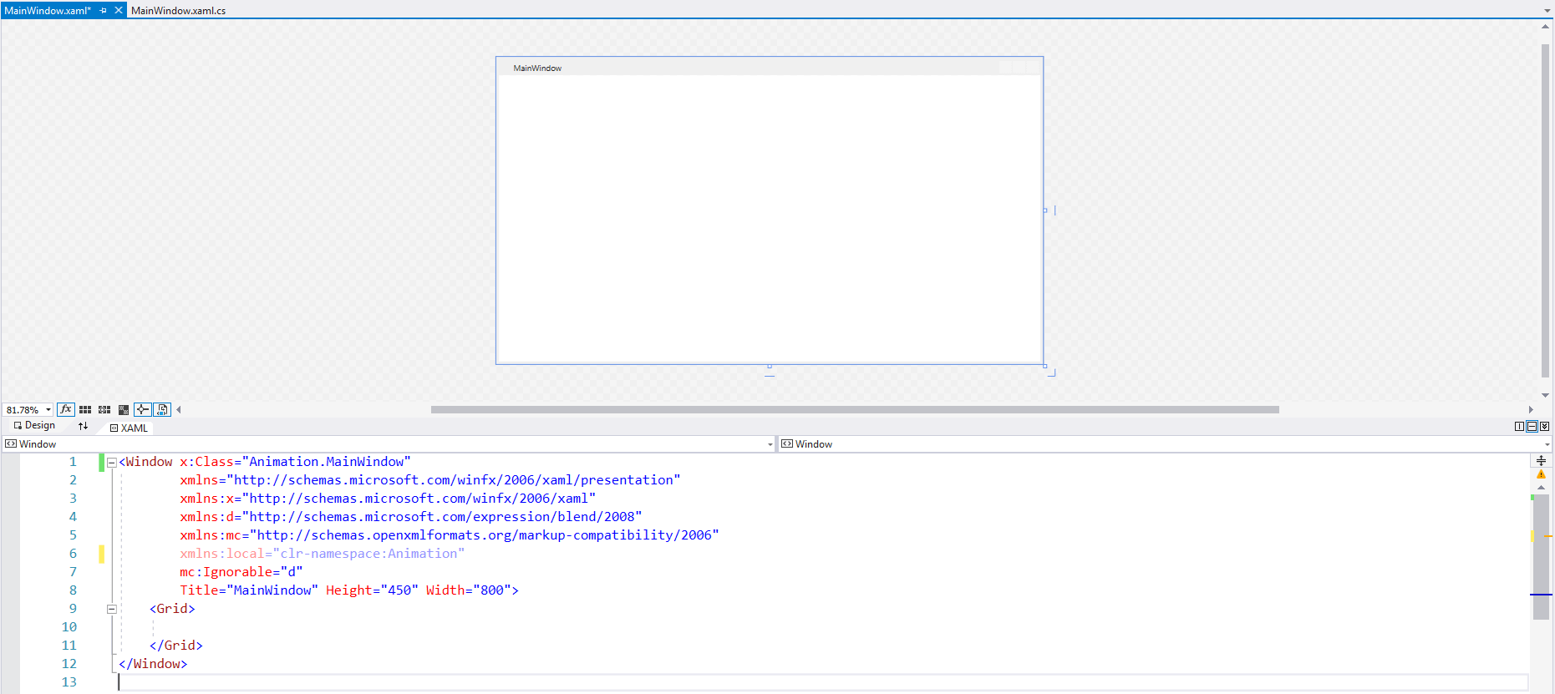Click the designer horizontal scrollbar thumb

click(854, 409)
